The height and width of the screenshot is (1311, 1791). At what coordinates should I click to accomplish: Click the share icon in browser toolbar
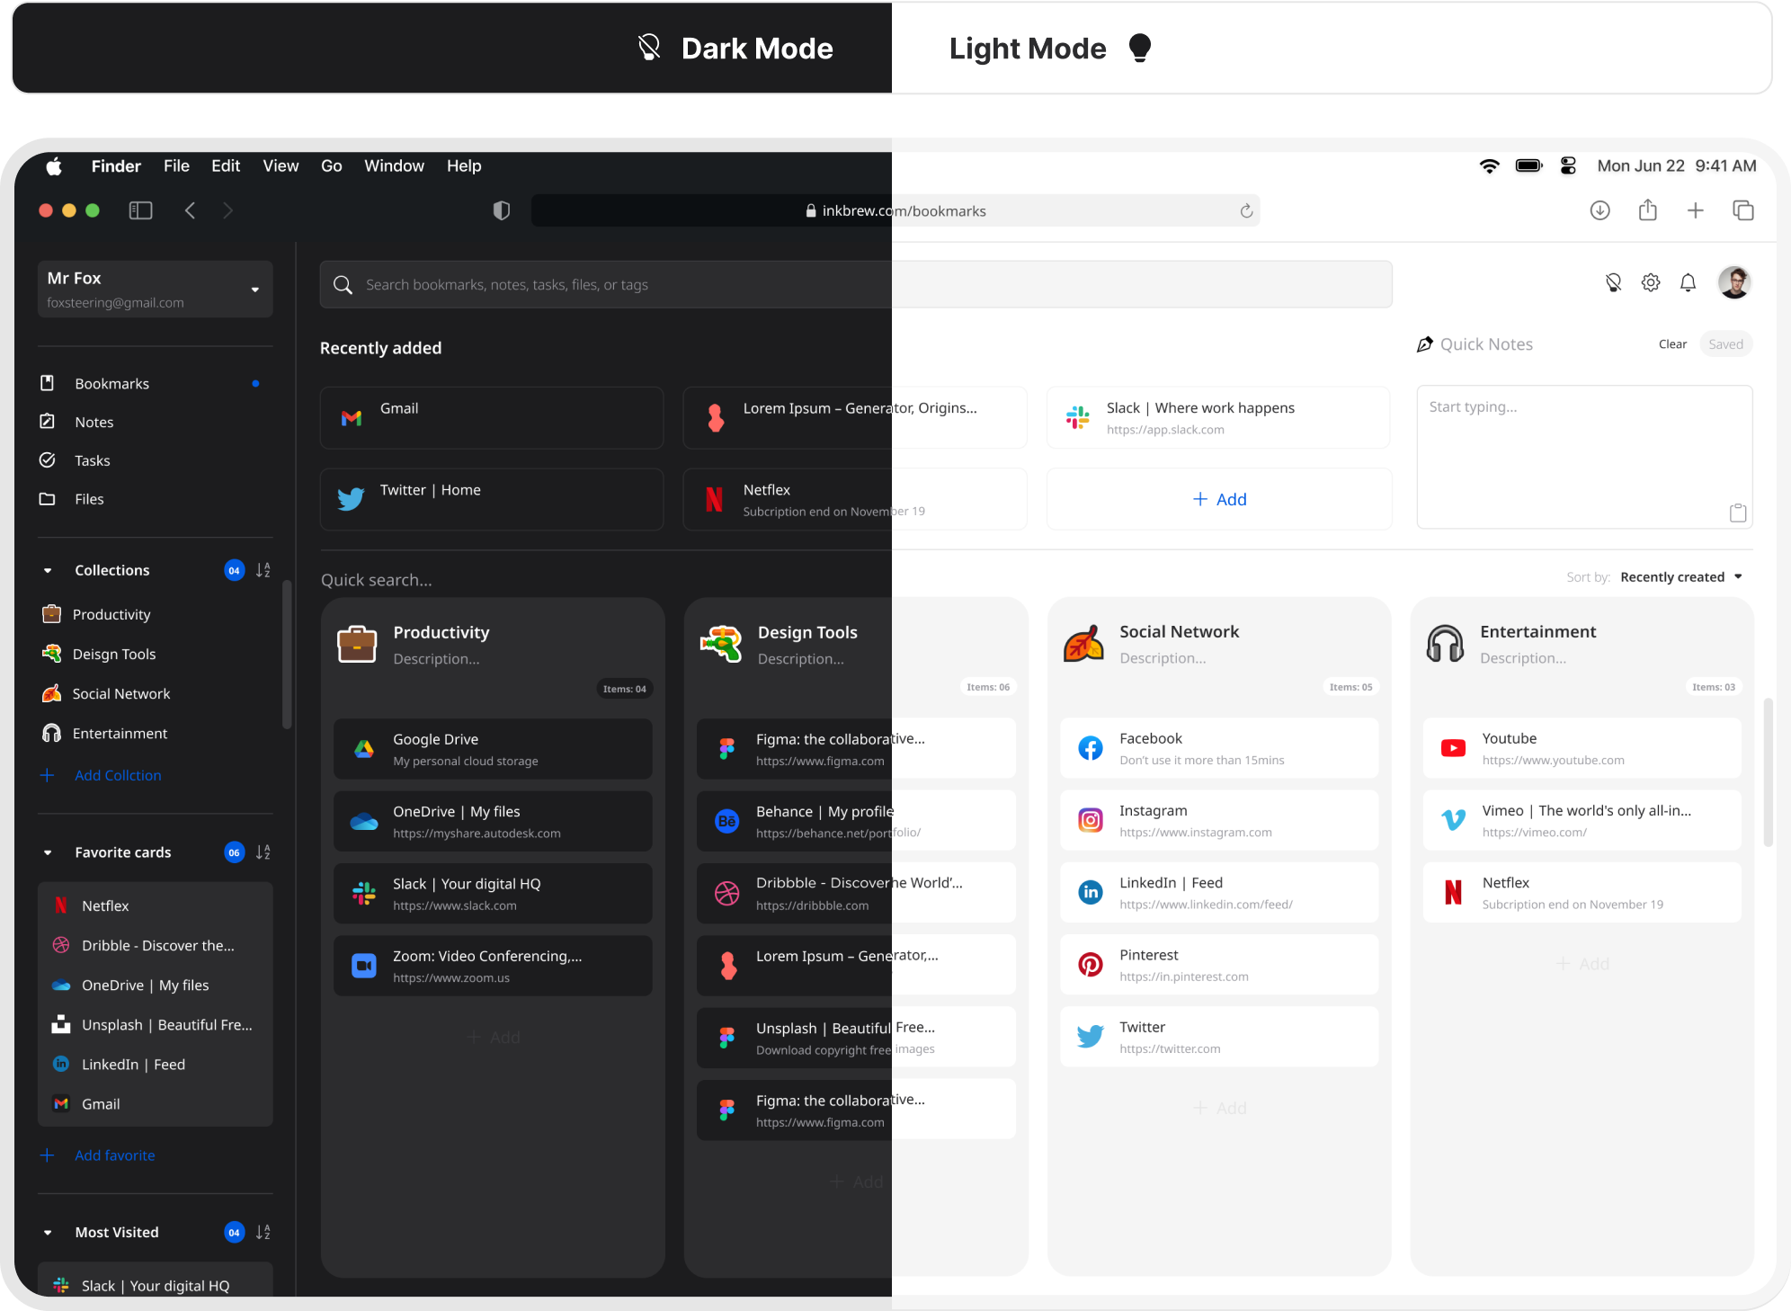click(x=1647, y=210)
